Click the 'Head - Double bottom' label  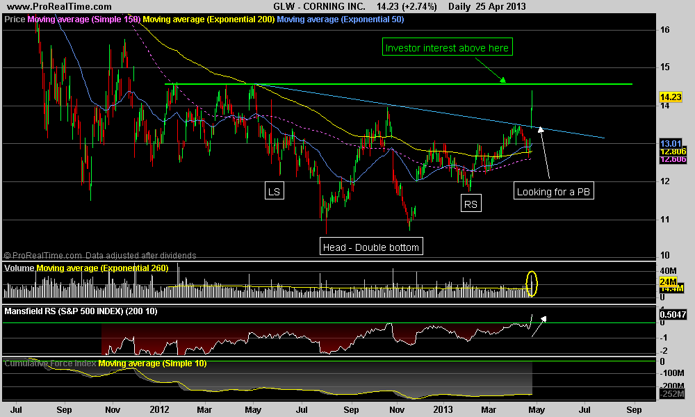(371, 247)
